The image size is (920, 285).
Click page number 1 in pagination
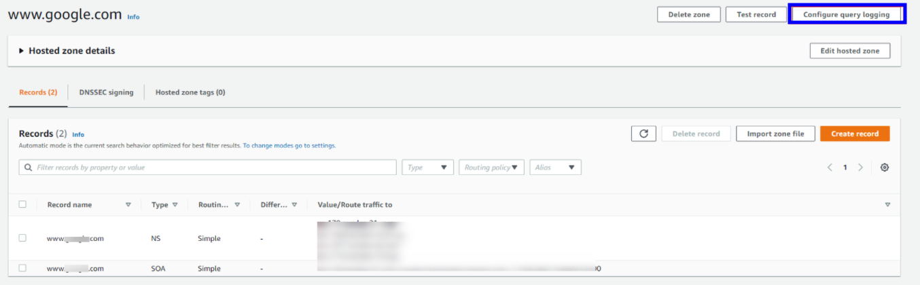point(845,168)
